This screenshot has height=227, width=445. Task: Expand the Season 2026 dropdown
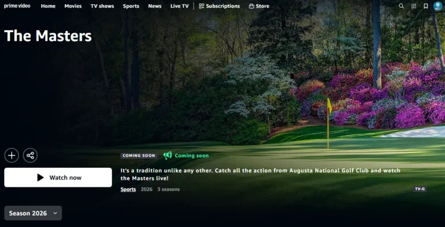33,213
